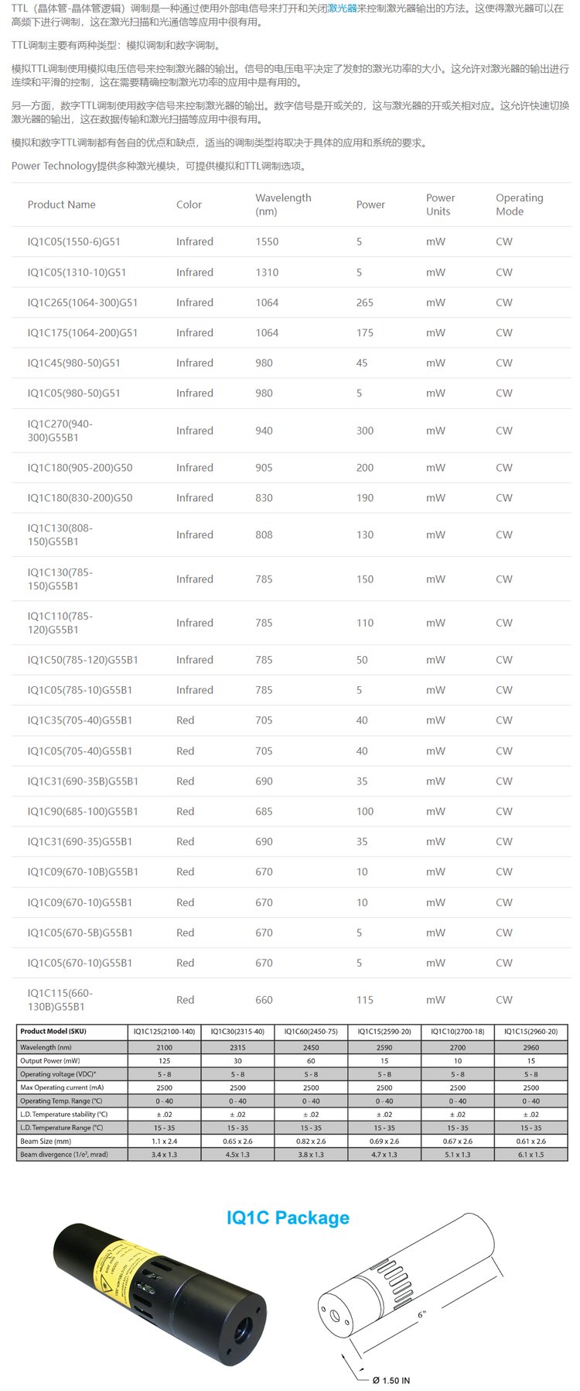
Task: Select product IQ1C50(785-120)G55B1
Action: click(83, 660)
